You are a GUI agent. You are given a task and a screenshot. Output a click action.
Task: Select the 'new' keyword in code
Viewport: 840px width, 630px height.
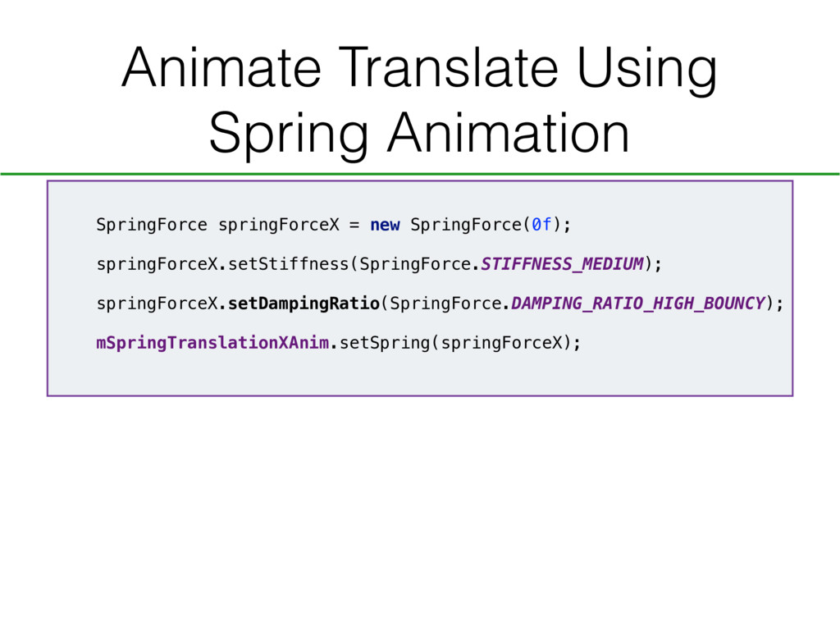coord(385,225)
